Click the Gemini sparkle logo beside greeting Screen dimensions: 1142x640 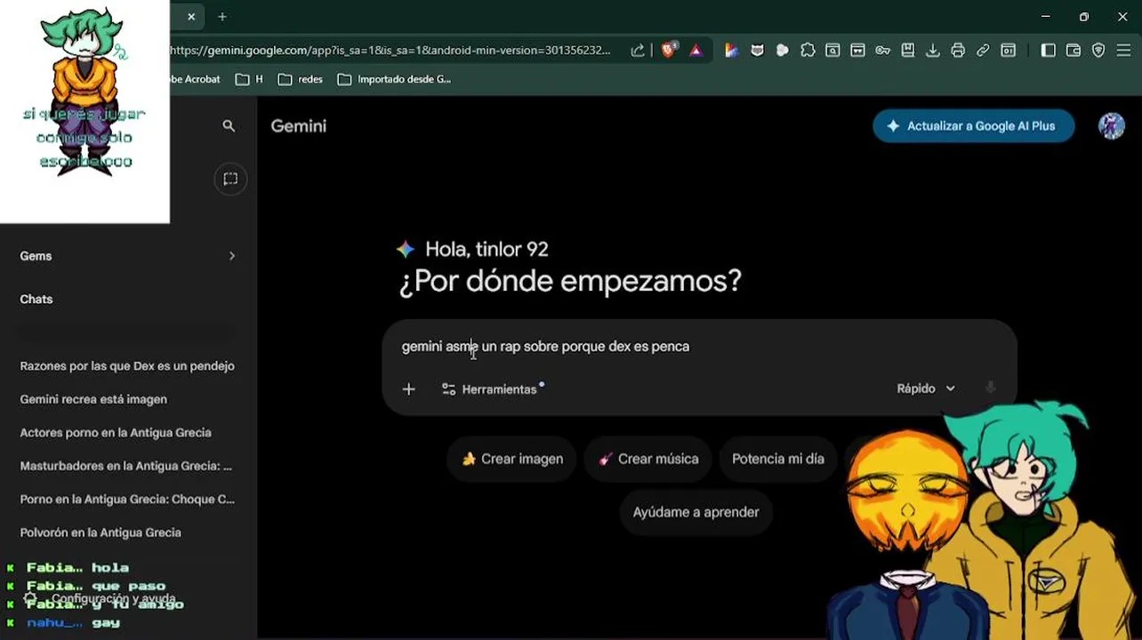click(406, 250)
